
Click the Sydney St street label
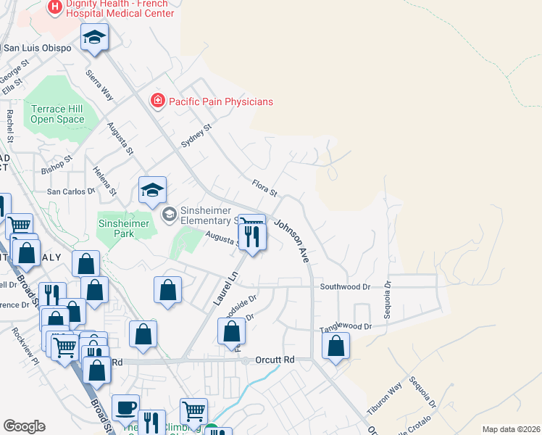point(196,136)
